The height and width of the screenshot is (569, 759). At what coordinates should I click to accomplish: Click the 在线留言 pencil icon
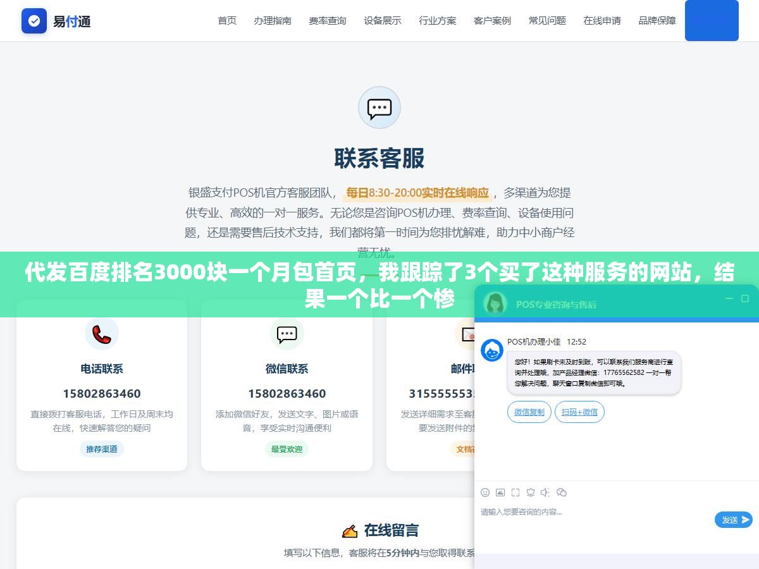coord(349,530)
